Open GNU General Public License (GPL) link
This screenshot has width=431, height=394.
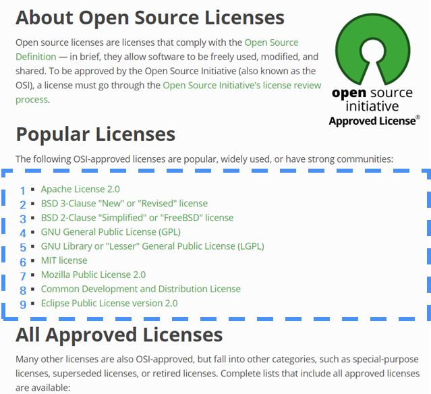click(111, 232)
